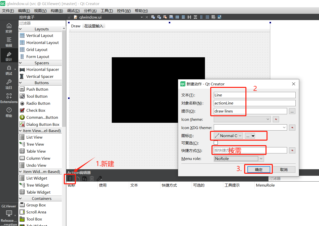Reset the Icon theme with its red arrow button
The width and height of the screenshot is (319, 226).
click(276, 119)
